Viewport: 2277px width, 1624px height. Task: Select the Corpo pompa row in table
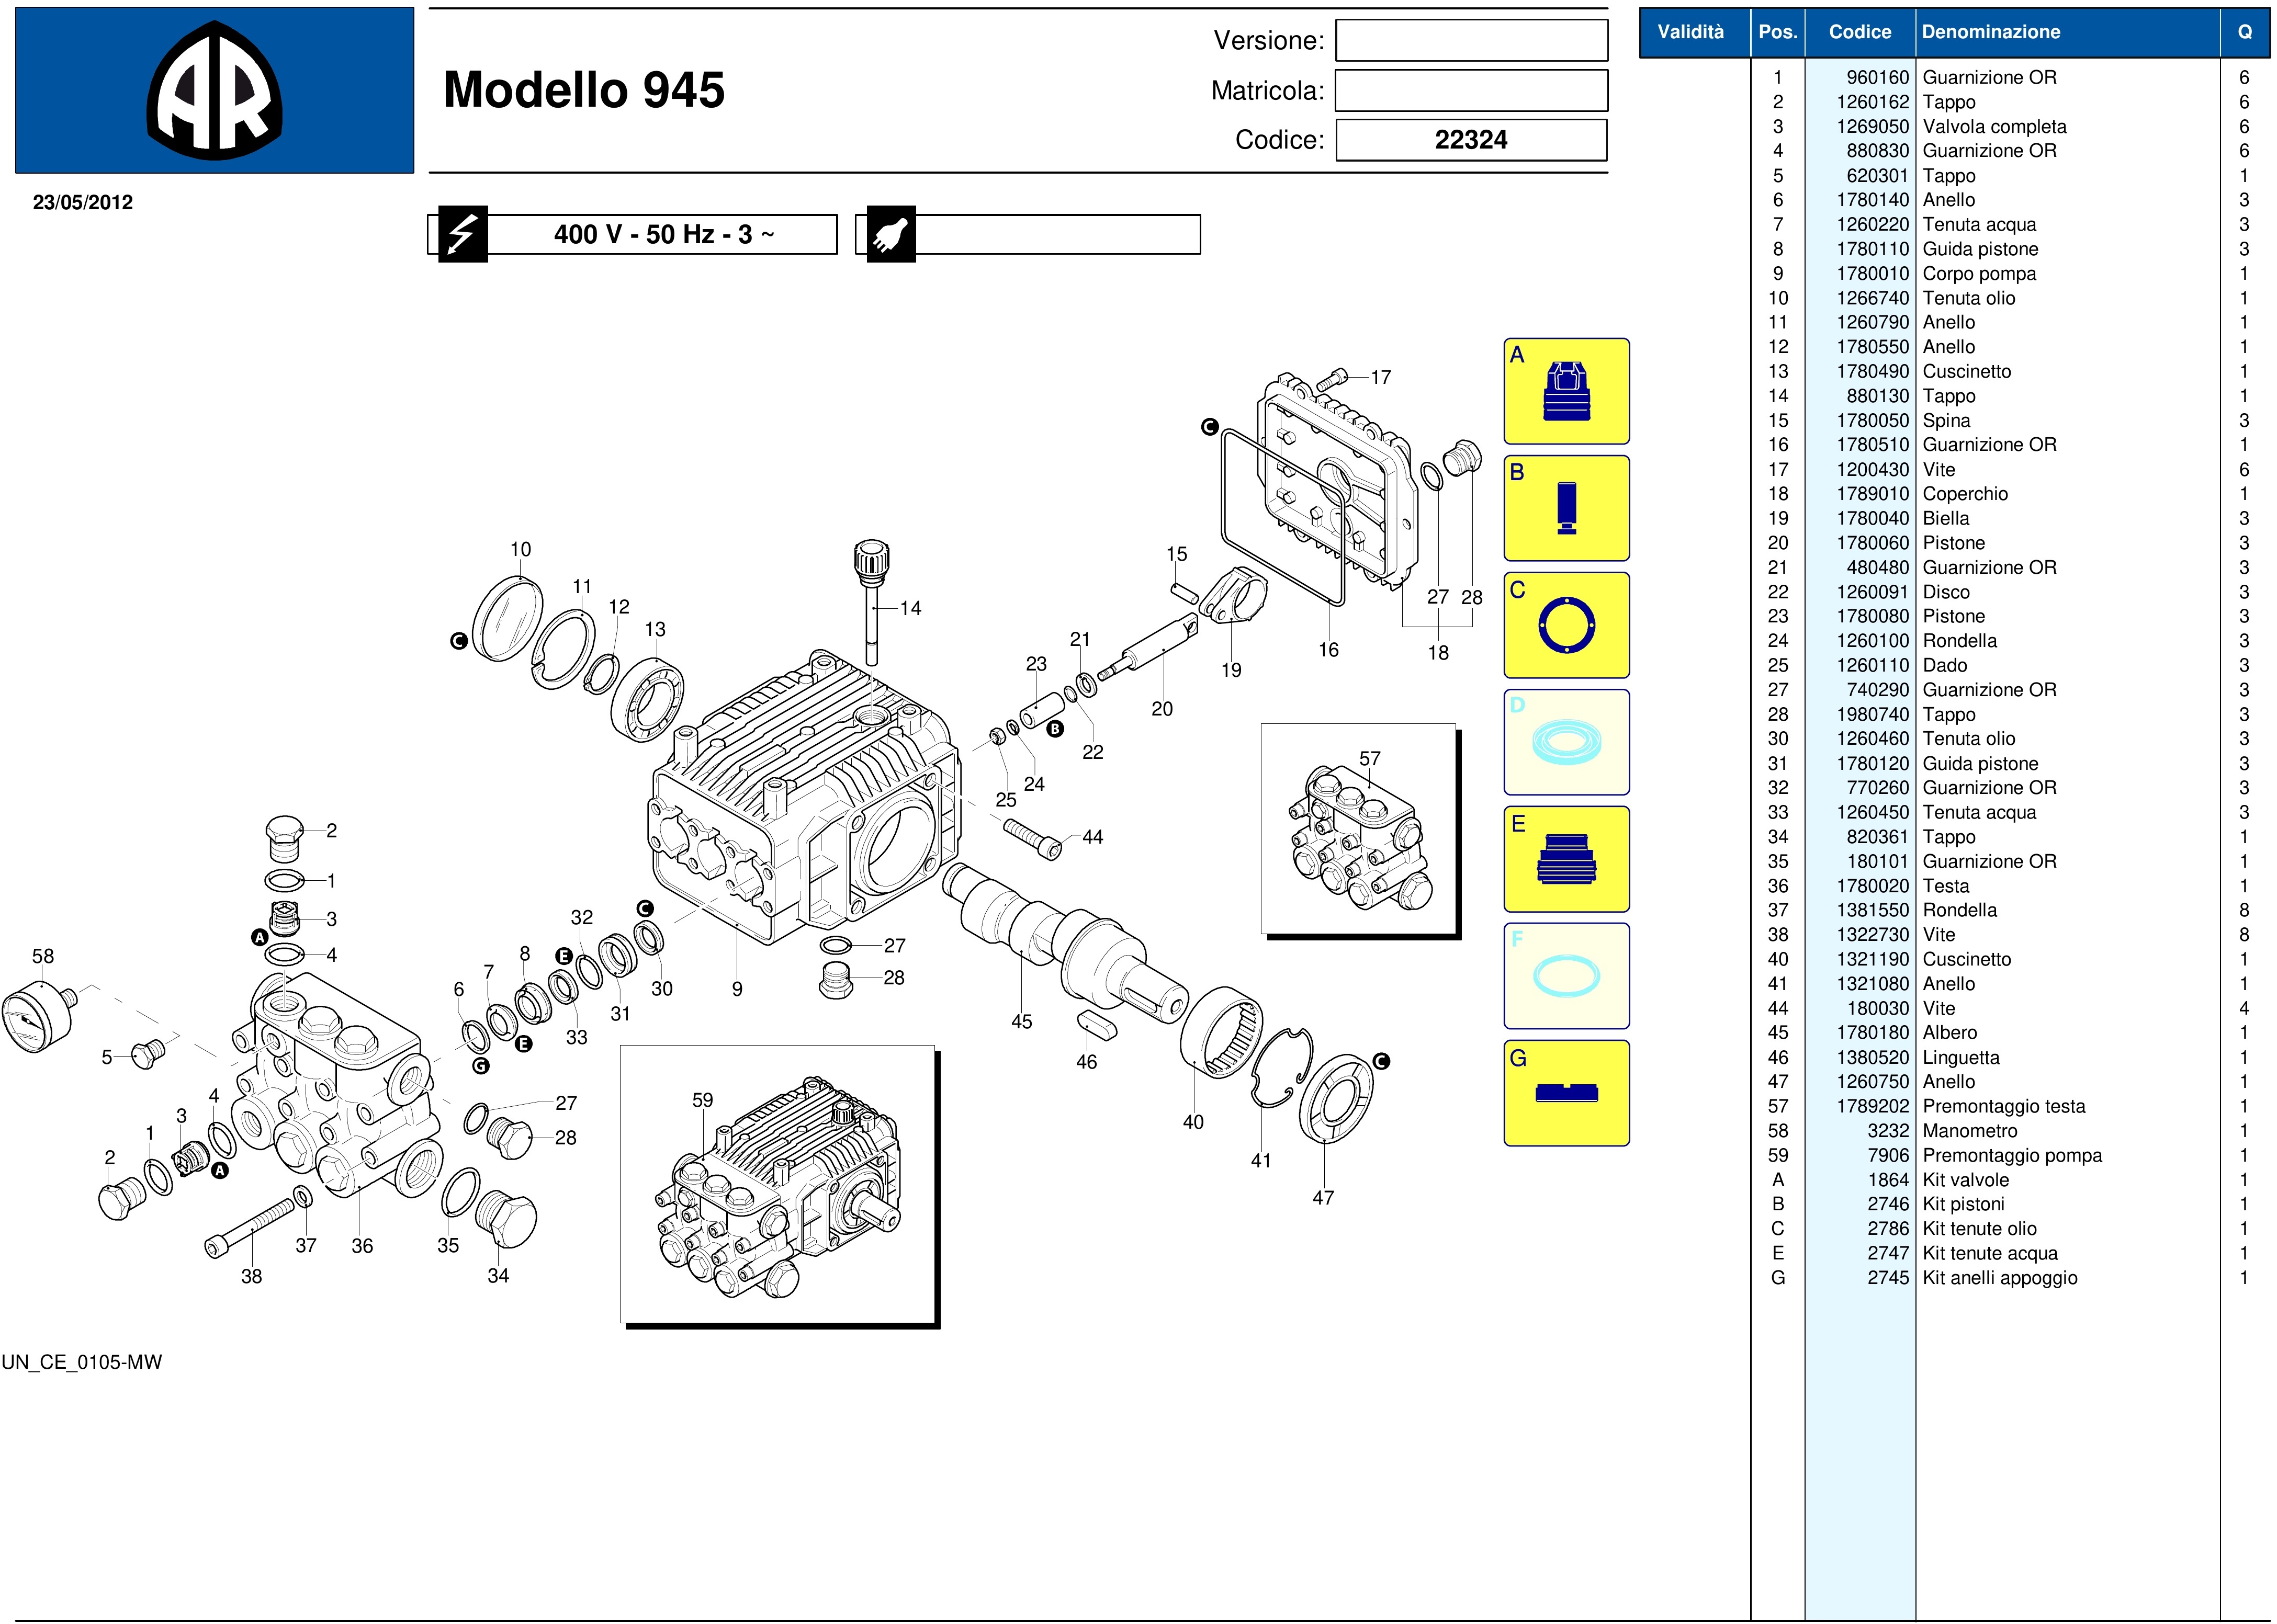click(x=1978, y=274)
